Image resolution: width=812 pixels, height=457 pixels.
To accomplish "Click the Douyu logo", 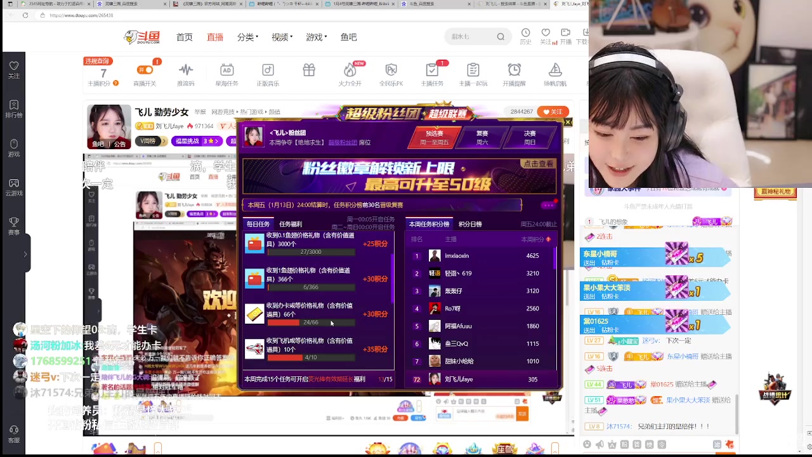I will coord(141,37).
